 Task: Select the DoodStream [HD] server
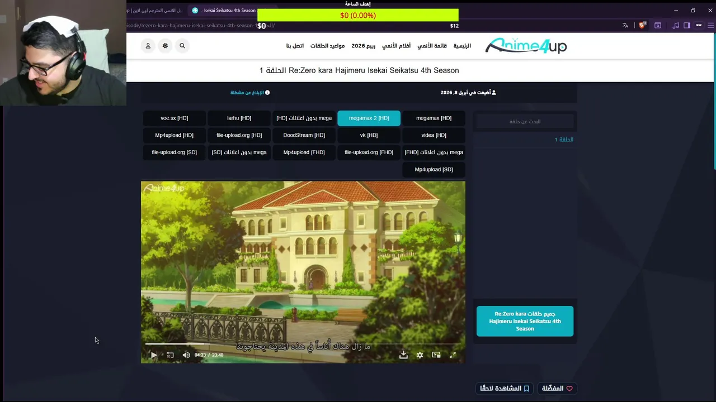pos(304,135)
